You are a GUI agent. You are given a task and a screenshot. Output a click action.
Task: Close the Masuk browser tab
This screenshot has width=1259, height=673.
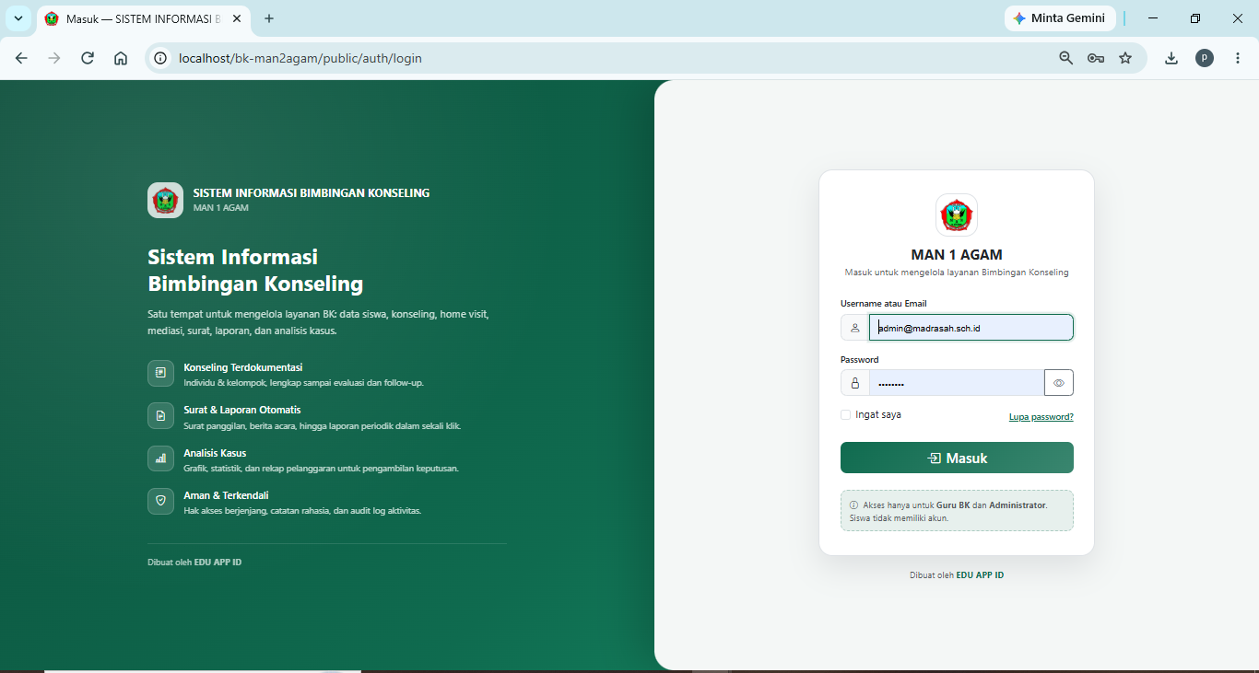point(237,18)
